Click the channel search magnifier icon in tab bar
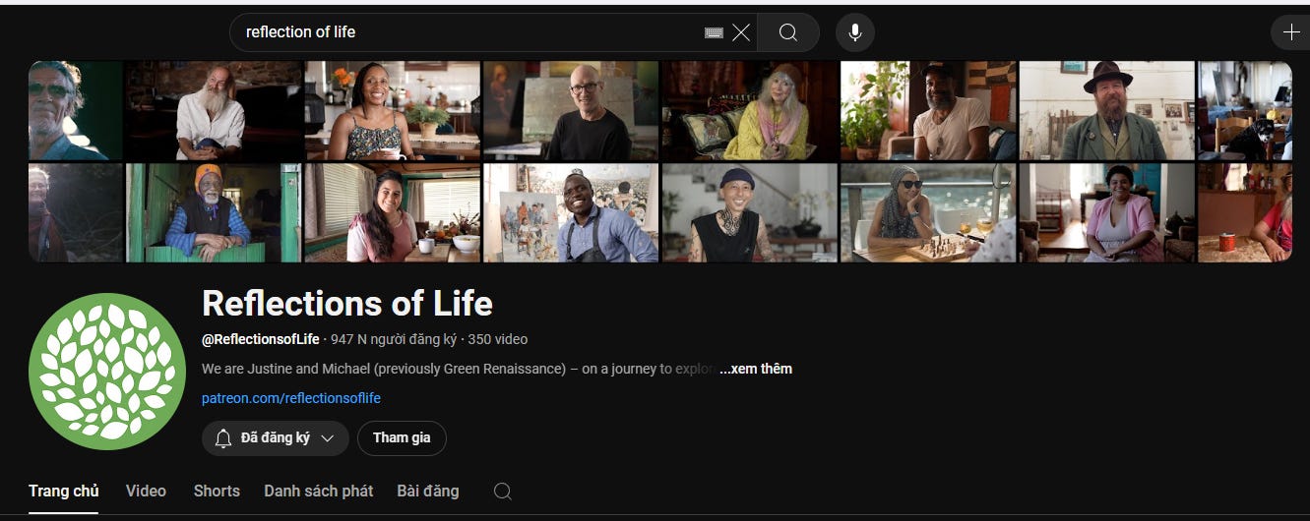The image size is (1310, 521). point(503,492)
